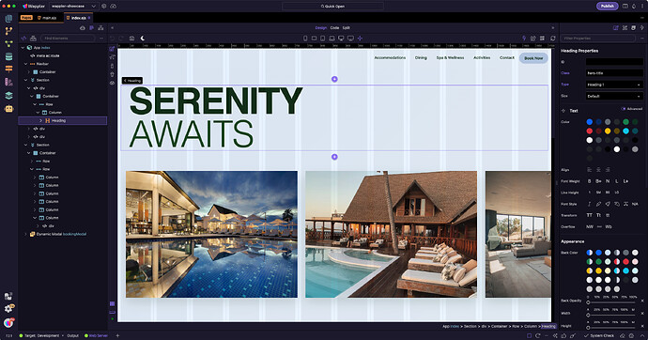Click the Web Server status button

96,335
